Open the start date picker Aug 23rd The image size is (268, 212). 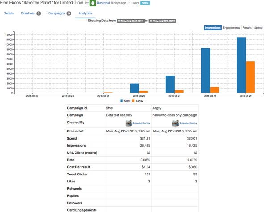pyautogui.click(x=130, y=21)
